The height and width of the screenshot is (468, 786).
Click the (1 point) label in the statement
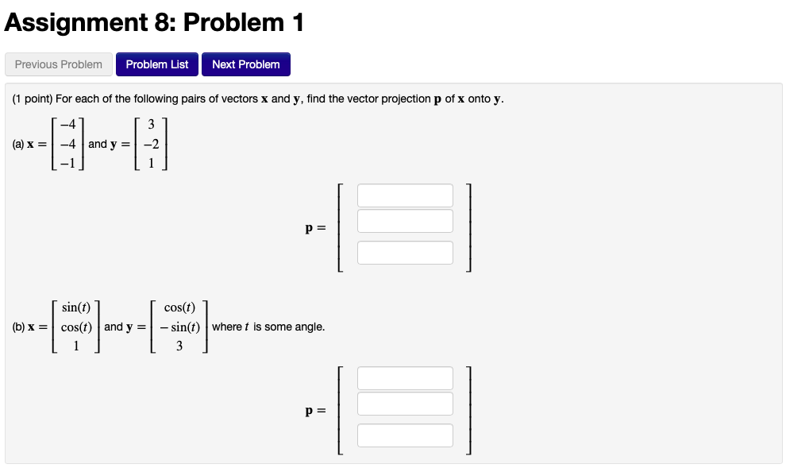pyautogui.click(x=30, y=99)
